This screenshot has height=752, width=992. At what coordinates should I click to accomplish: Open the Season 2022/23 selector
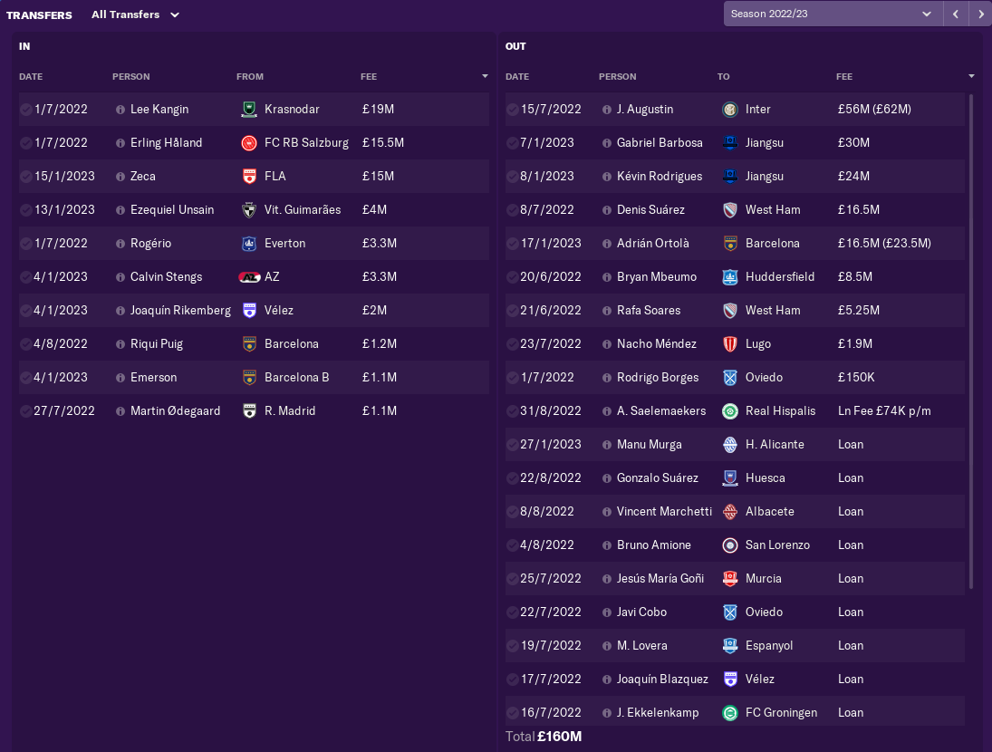pos(832,14)
